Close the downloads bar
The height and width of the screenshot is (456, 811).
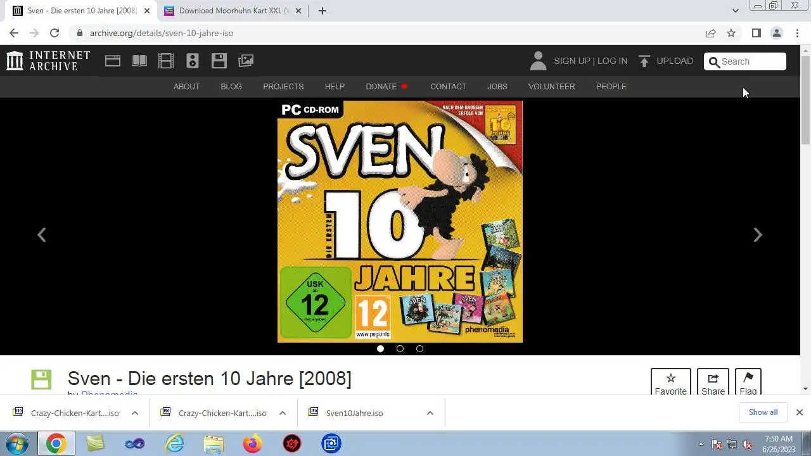[x=799, y=412]
